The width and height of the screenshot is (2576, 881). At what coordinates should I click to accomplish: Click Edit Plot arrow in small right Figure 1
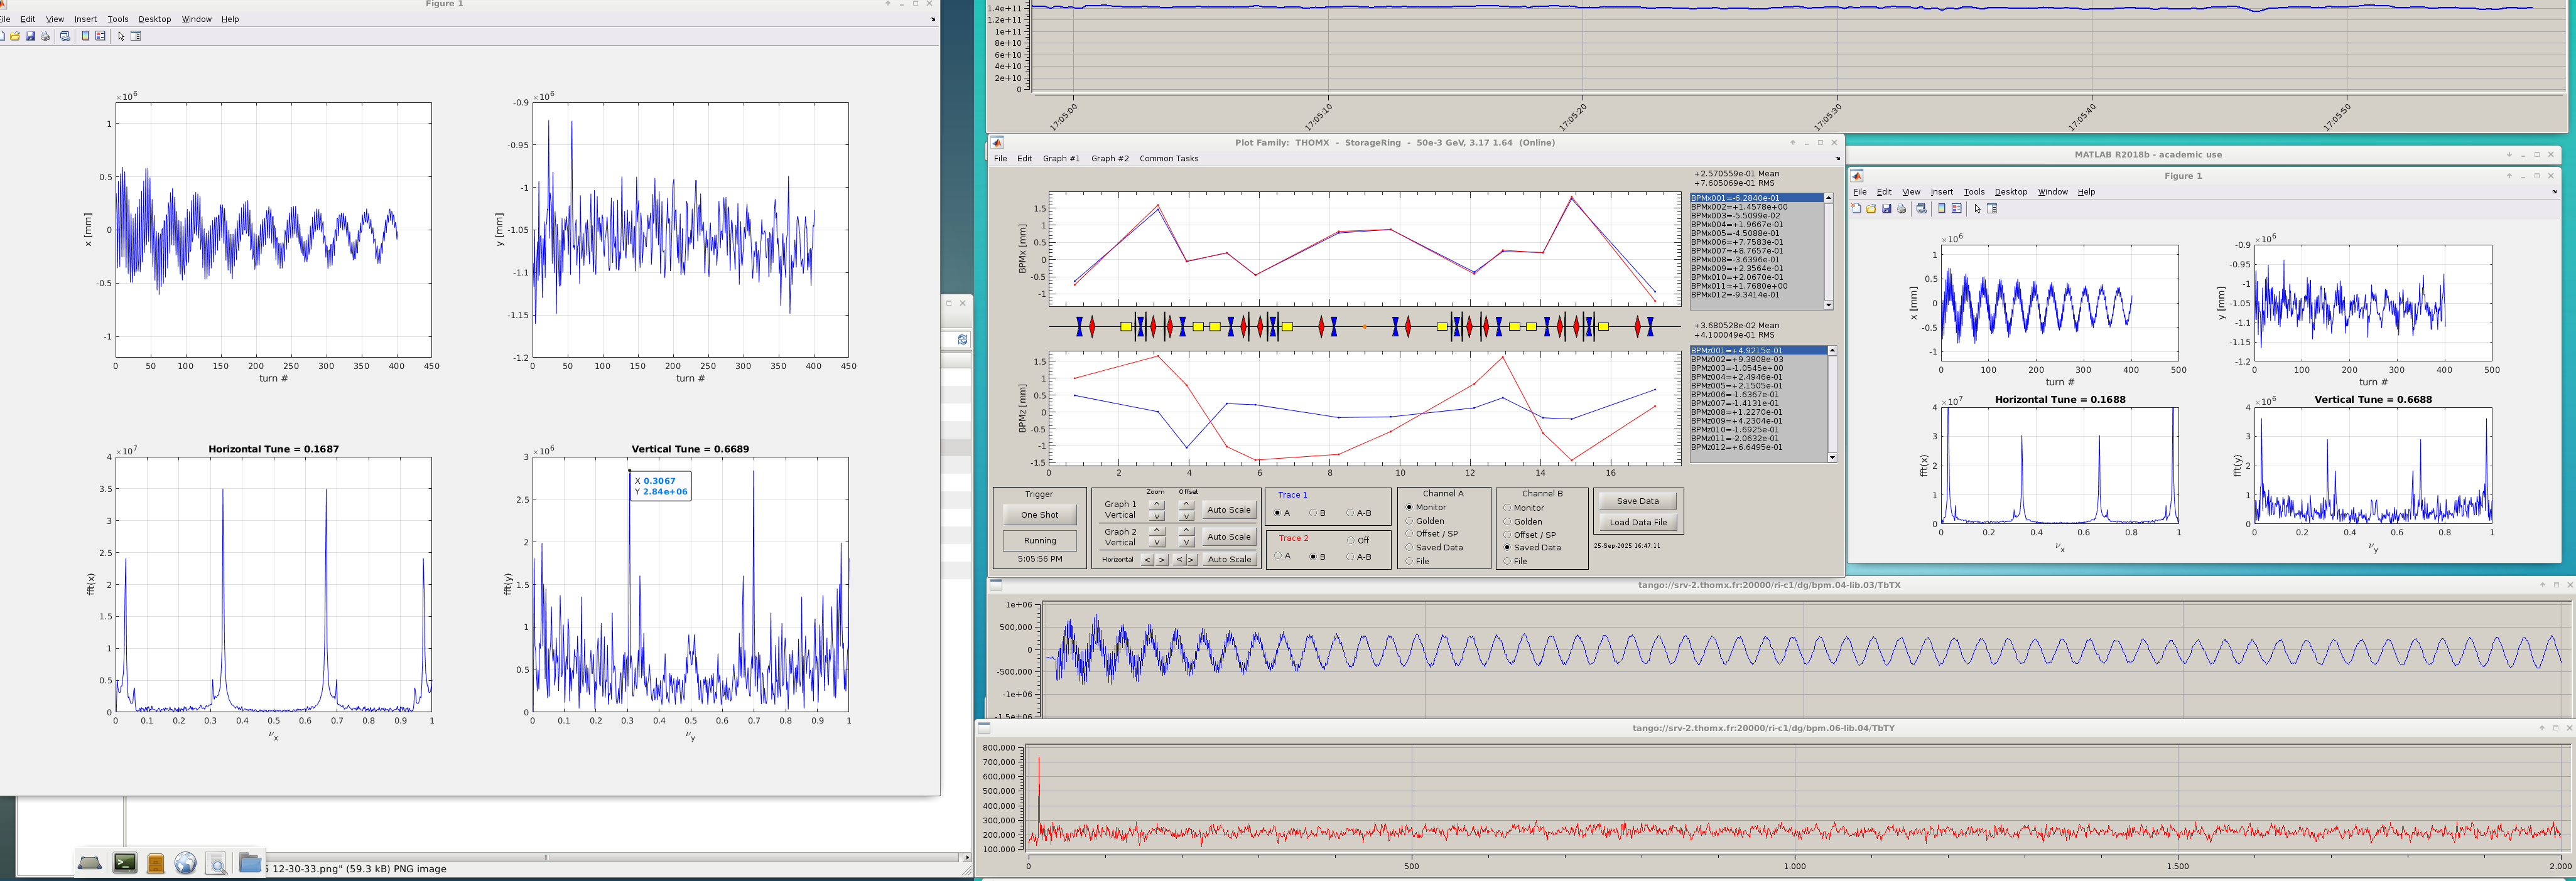coord(1978,209)
